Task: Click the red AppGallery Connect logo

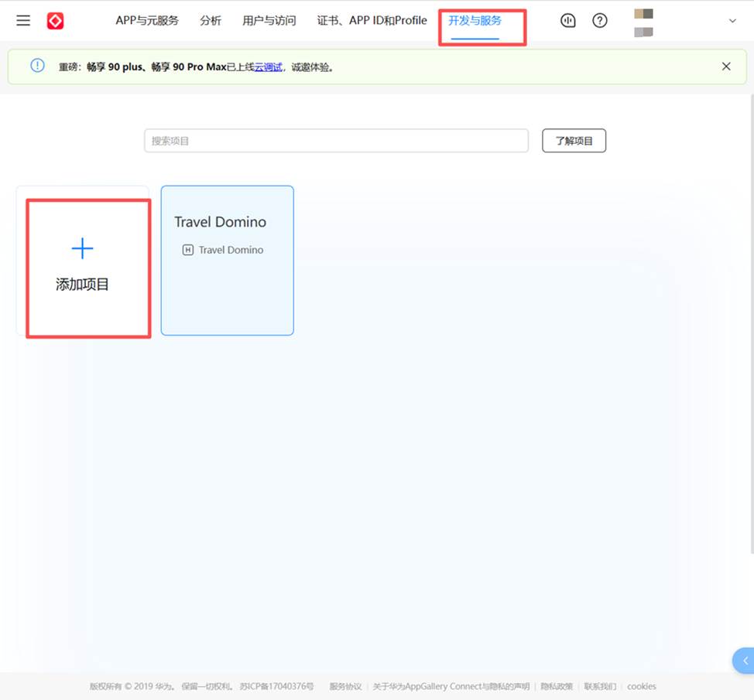Action: pos(55,21)
